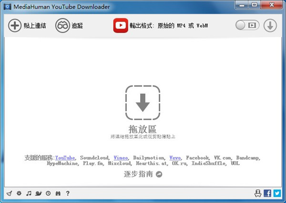Viewport: 286px width, 203px height.
Task: Click the hint text under 拖放區
Action: [x=143, y=136]
